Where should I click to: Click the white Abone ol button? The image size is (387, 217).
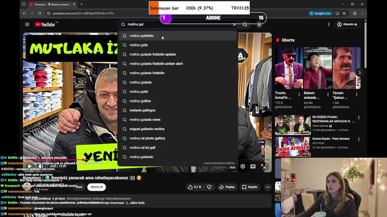point(97,187)
